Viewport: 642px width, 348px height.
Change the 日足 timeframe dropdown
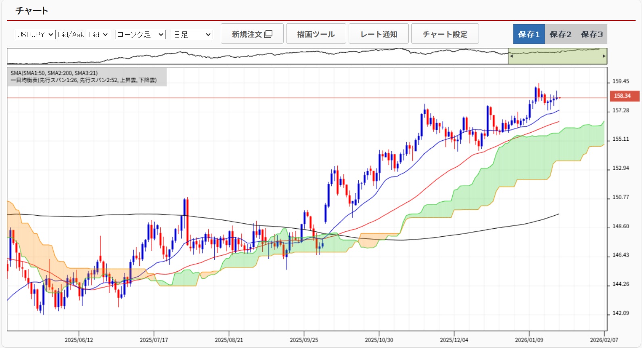(x=192, y=35)
